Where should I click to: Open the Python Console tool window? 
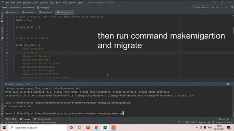[42, 119]
